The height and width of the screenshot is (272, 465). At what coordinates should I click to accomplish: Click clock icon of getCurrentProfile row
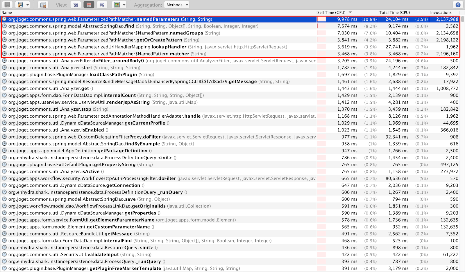pyautogui.click(x=4, y=123)
